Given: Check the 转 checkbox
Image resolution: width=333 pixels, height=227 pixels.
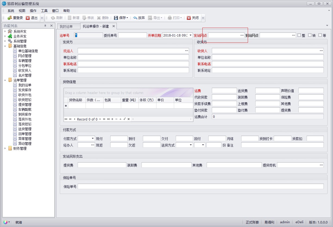Looking at the screenshot, I should (309, 35).
